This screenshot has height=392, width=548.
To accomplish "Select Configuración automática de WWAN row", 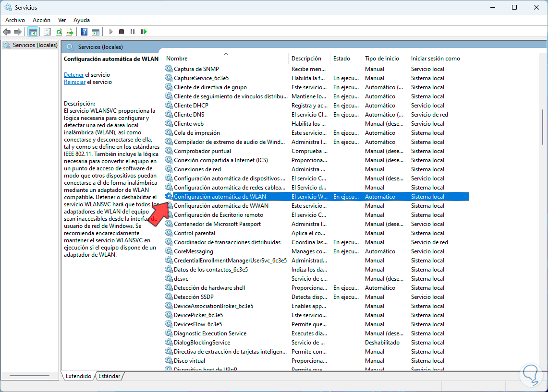I will click(317, 206).
